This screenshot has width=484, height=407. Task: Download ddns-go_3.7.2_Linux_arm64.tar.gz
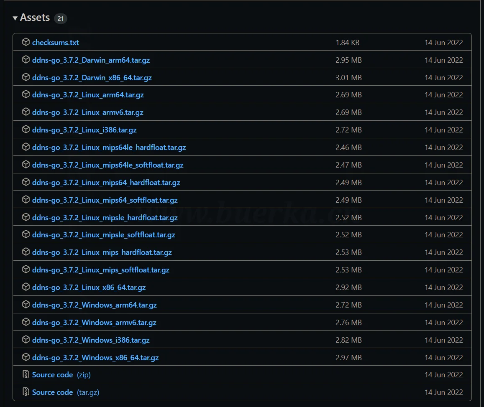click(x=88, y=95)
